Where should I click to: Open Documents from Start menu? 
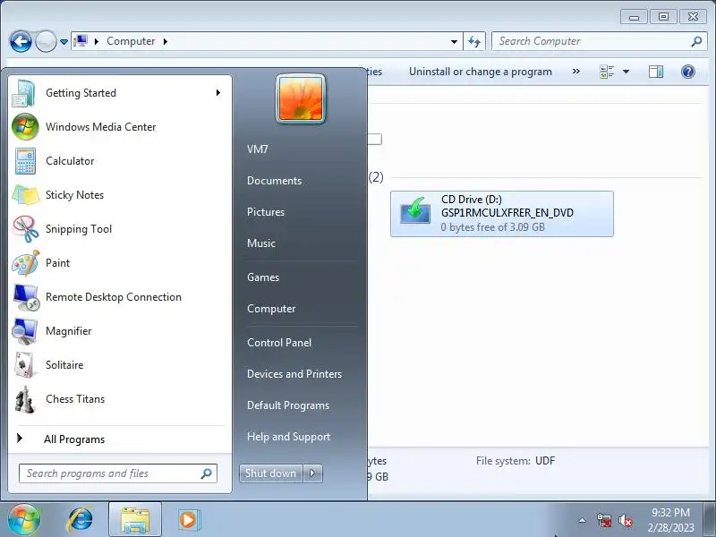[274, 181]
